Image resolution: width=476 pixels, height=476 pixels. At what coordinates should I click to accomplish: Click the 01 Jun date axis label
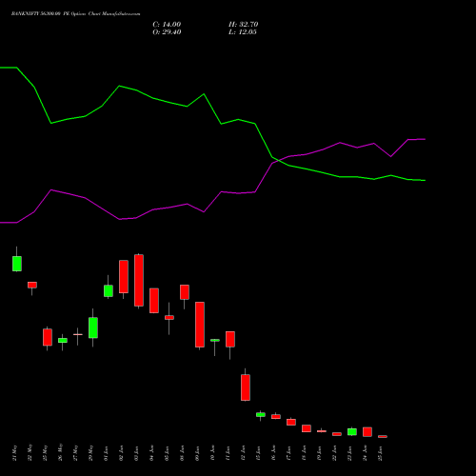click(x=106, y=453)
